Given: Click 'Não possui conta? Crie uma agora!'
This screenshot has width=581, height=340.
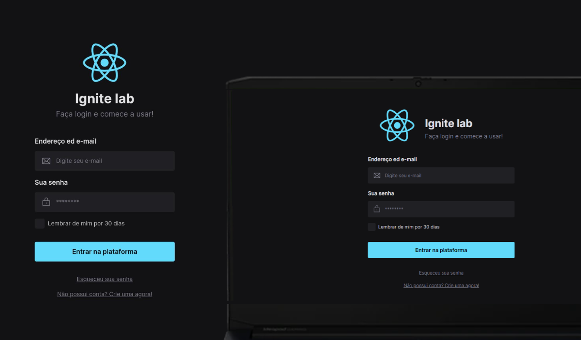Looking at the screenshot, I should click(x=104, y=294).
